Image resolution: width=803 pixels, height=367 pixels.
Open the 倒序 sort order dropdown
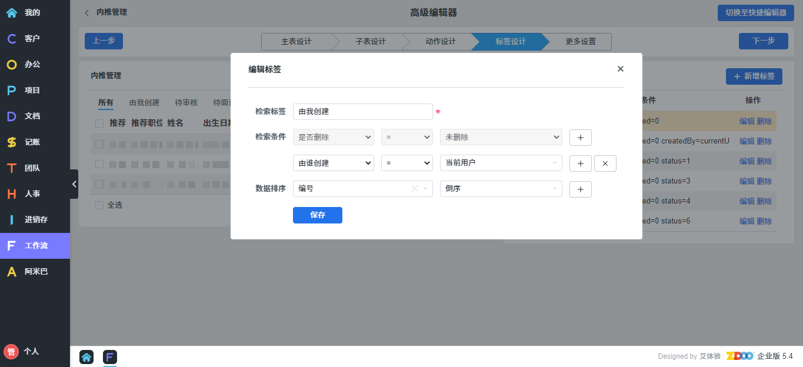(x=501, y=189)
